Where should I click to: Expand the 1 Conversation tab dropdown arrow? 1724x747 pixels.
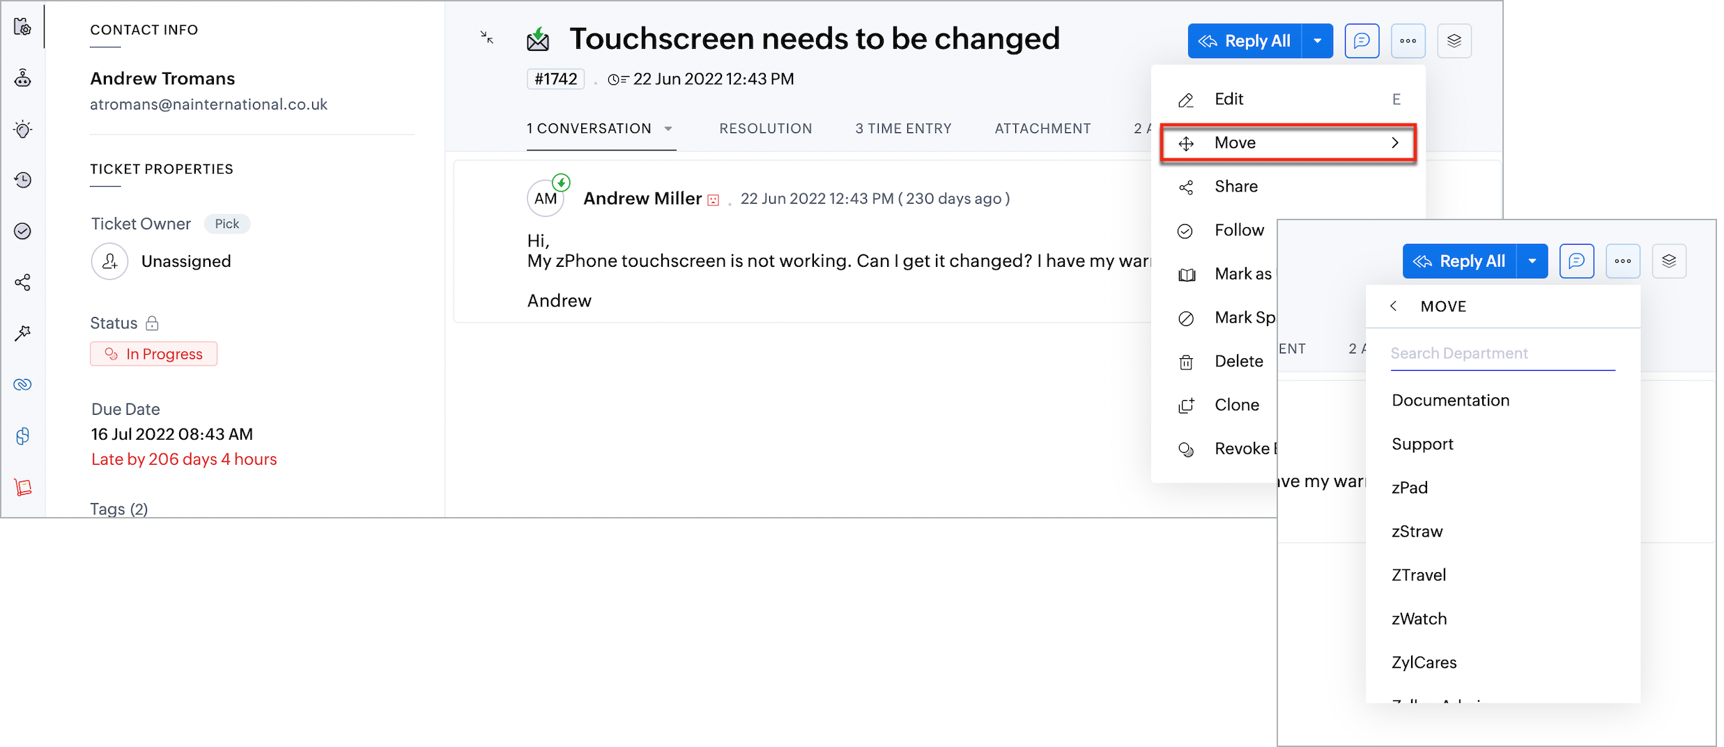tap(668, 129)
